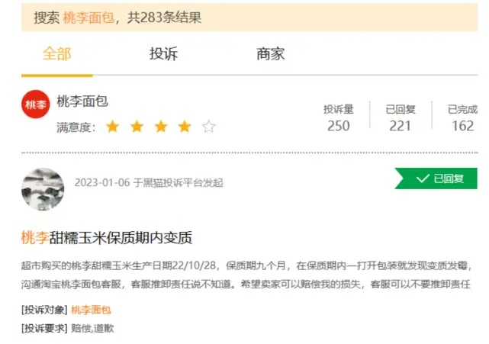Click the 满意度 label
The width and height of the screenshot is (489, 344).
(76, 127)
